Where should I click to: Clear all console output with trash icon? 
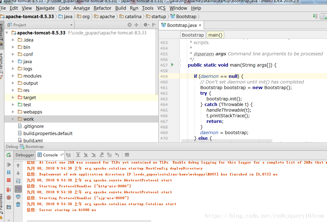(x=18, y=204)
